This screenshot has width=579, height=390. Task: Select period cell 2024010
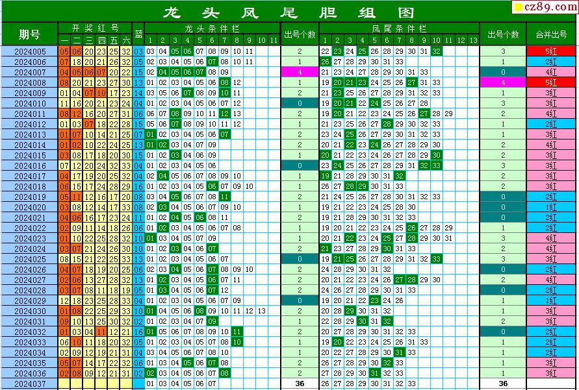(x=30, y=104)
